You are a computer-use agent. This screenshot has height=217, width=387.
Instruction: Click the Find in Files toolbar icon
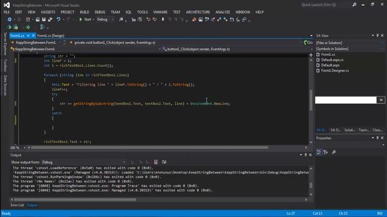coord(121,19)
